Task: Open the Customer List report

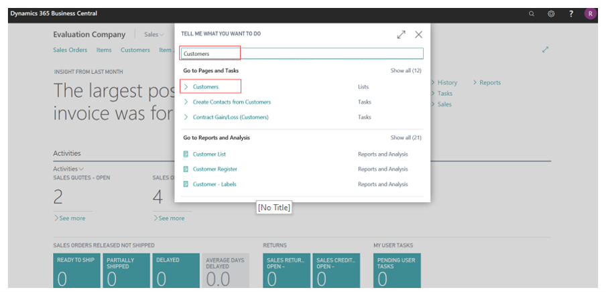Action: click(x=209, y=154)
